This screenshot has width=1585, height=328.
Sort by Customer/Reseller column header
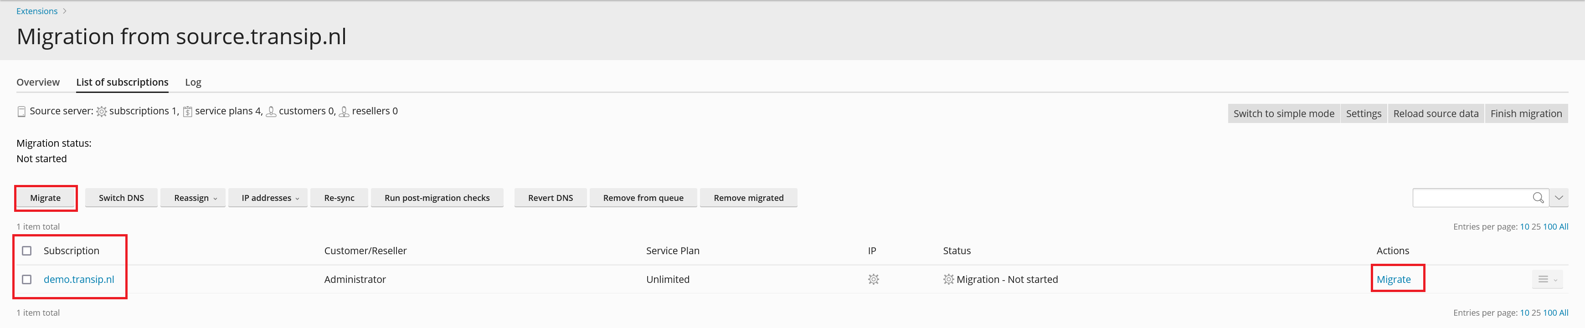tap(365, 251)
